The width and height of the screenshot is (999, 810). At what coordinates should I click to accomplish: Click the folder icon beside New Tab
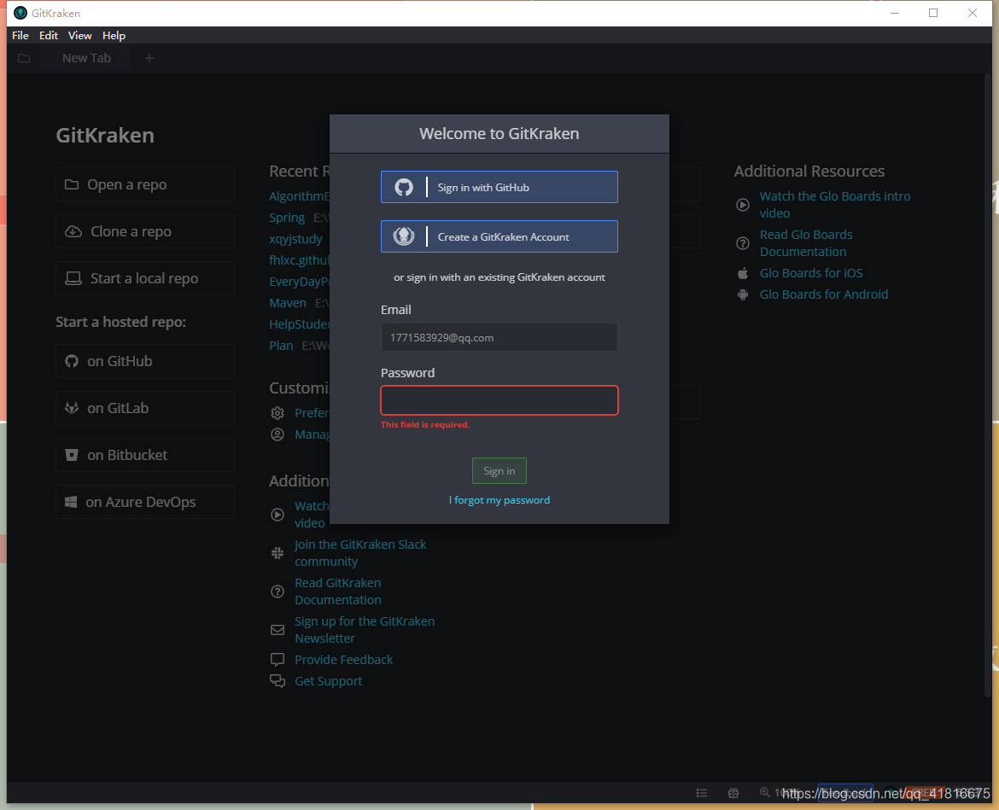pyautogui.click(x=24, y=58)
